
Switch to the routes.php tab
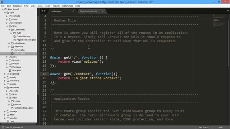click(56, 11)
